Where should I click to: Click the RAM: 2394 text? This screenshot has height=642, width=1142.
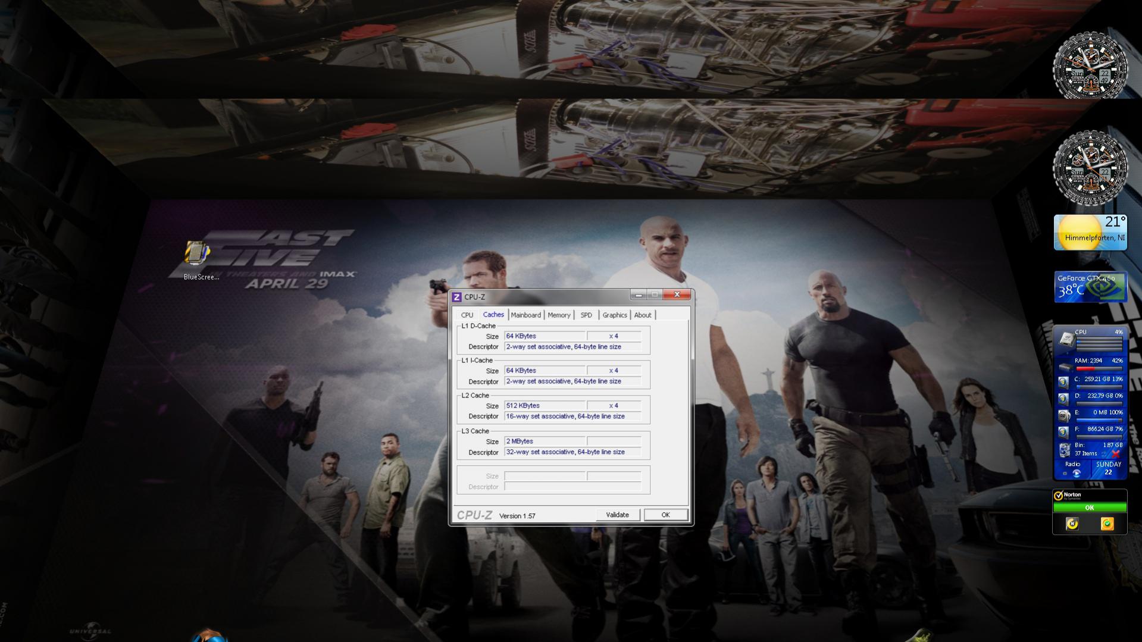1088,361
